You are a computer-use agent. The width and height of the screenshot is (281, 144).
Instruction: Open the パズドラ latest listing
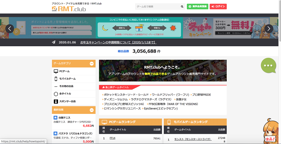[74, 138]
